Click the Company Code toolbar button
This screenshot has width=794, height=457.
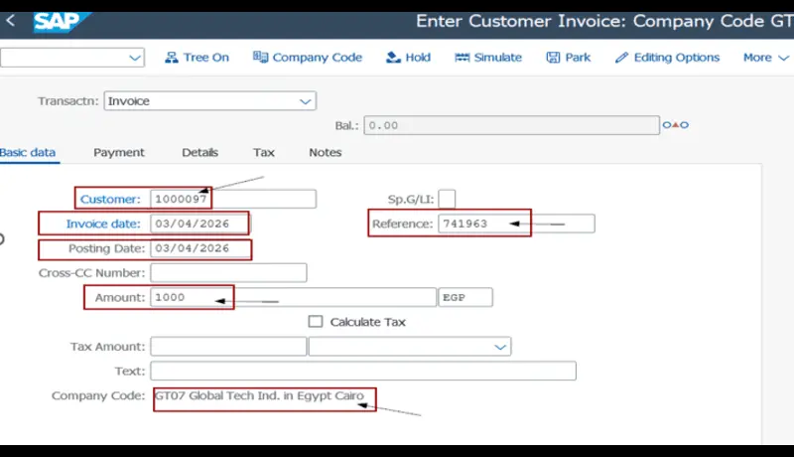(308, 58)
